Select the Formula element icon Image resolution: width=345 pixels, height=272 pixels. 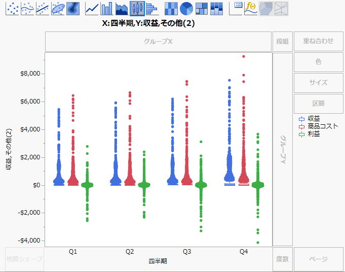pos(251,9)
